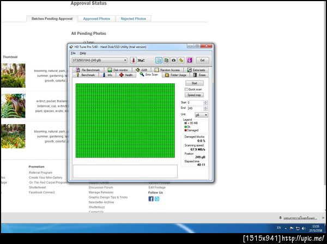Open Facebook follow icon on webpage
Image resolution: width=327 pixels, height=244 pixels.
[x=151, y=199]
